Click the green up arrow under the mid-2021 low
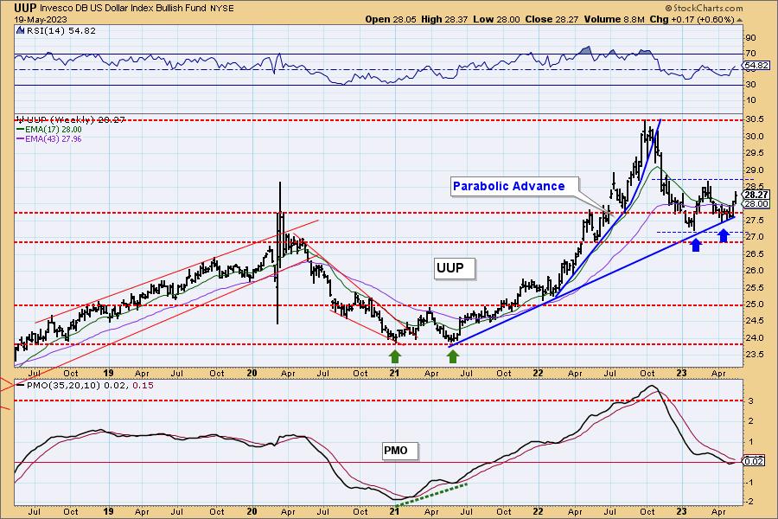This screenshot has width=778, height=519. [x=452, y=356]
